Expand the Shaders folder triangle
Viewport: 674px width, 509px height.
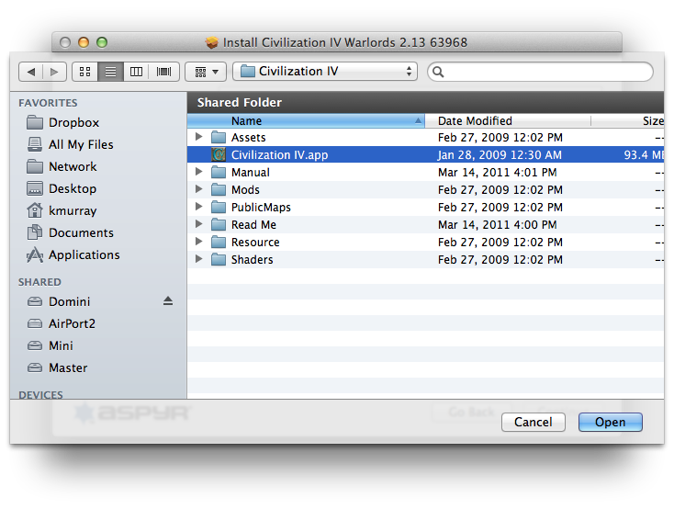pyautogui.click(x=198, y=259)
